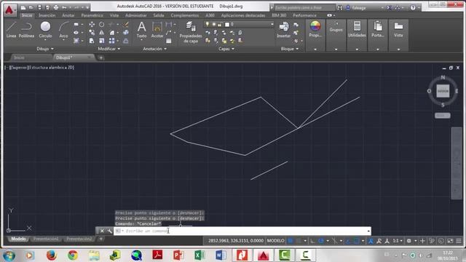Click the Acotar dimension tool
Viewport: 466px width, 262px height.
pyautogui.click(x=157, y=30)
